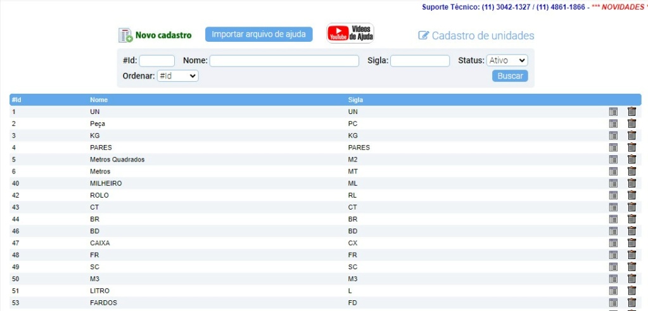648x311 pixels.
Task: Open edit details icon for ROLO row
Action: coord(613,195)
